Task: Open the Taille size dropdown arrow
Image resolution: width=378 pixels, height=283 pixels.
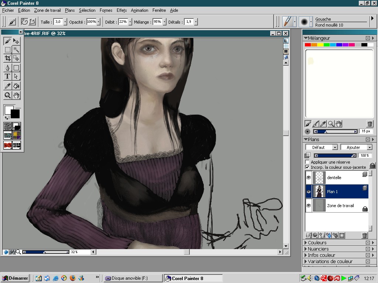Action: point(65,22)
